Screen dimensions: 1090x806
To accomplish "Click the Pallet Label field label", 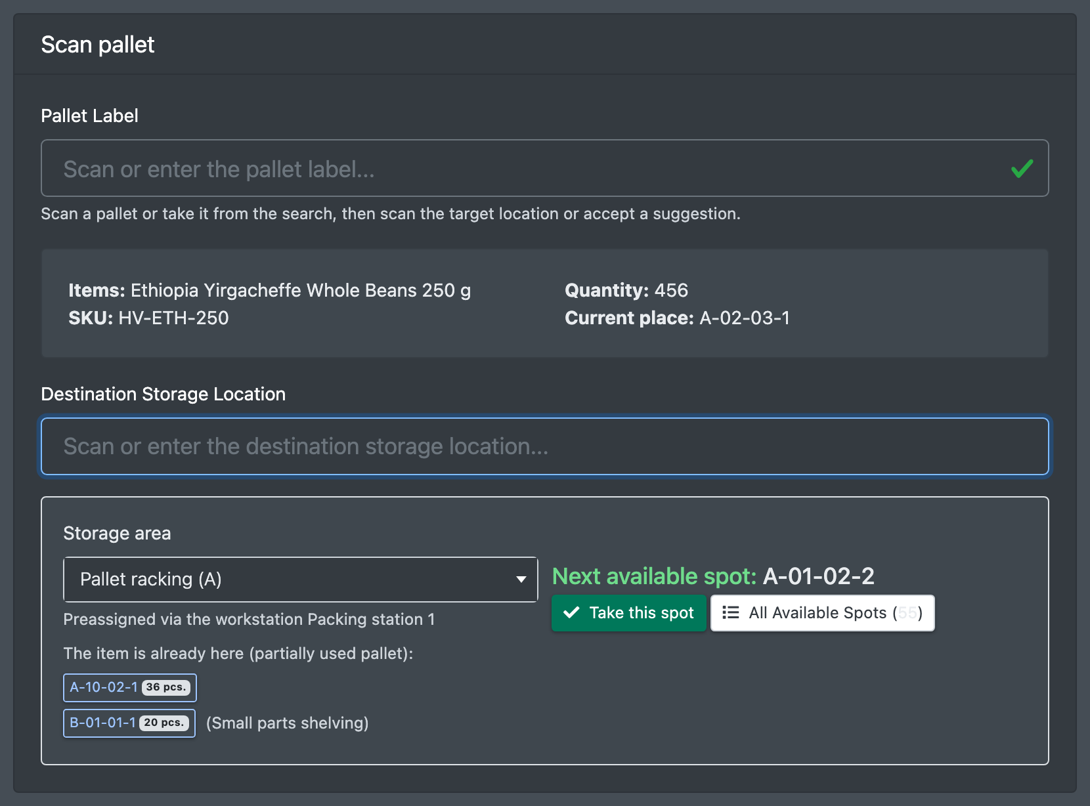I will pos(89,116).
